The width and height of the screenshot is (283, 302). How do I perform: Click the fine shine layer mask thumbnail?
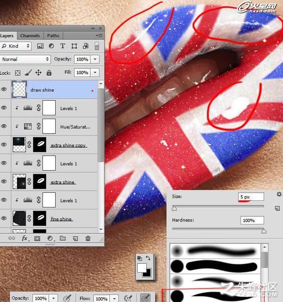[x=40, y=218]
